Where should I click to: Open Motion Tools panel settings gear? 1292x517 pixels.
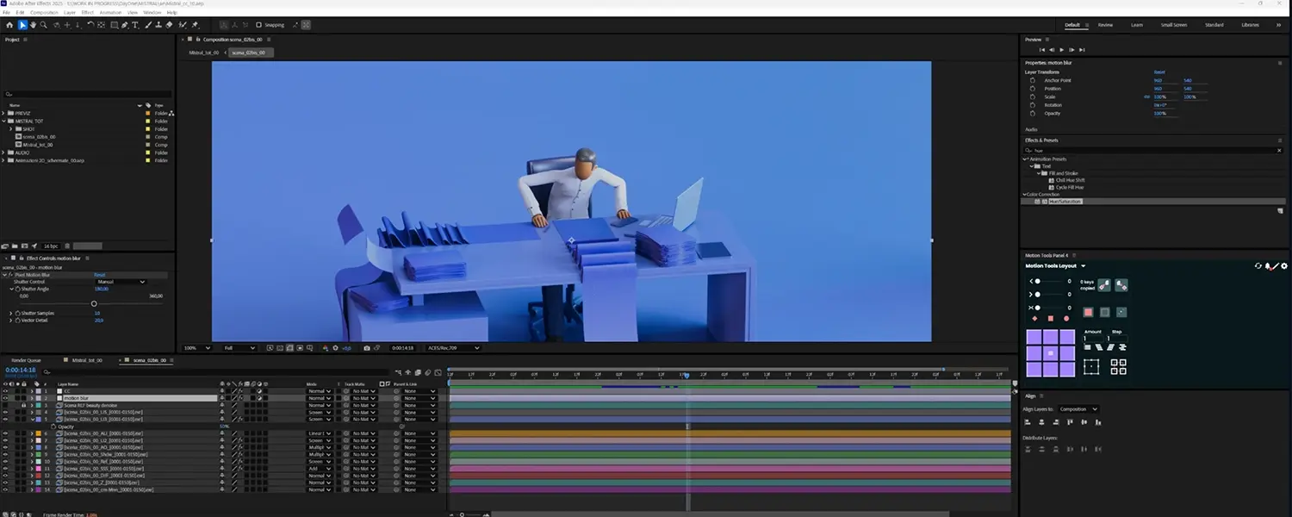1284,266
